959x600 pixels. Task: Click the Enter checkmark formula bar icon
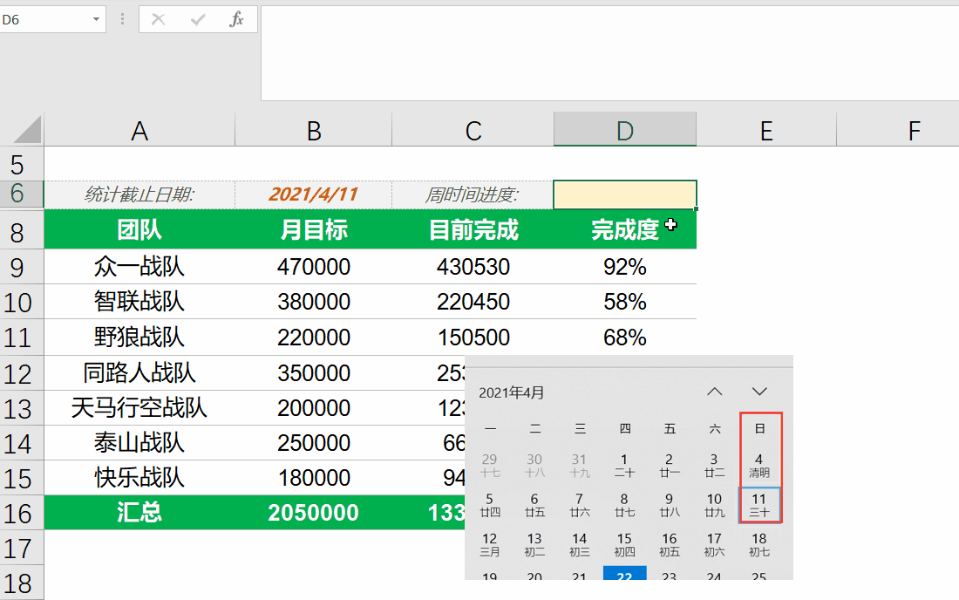[x=198, y=19]
